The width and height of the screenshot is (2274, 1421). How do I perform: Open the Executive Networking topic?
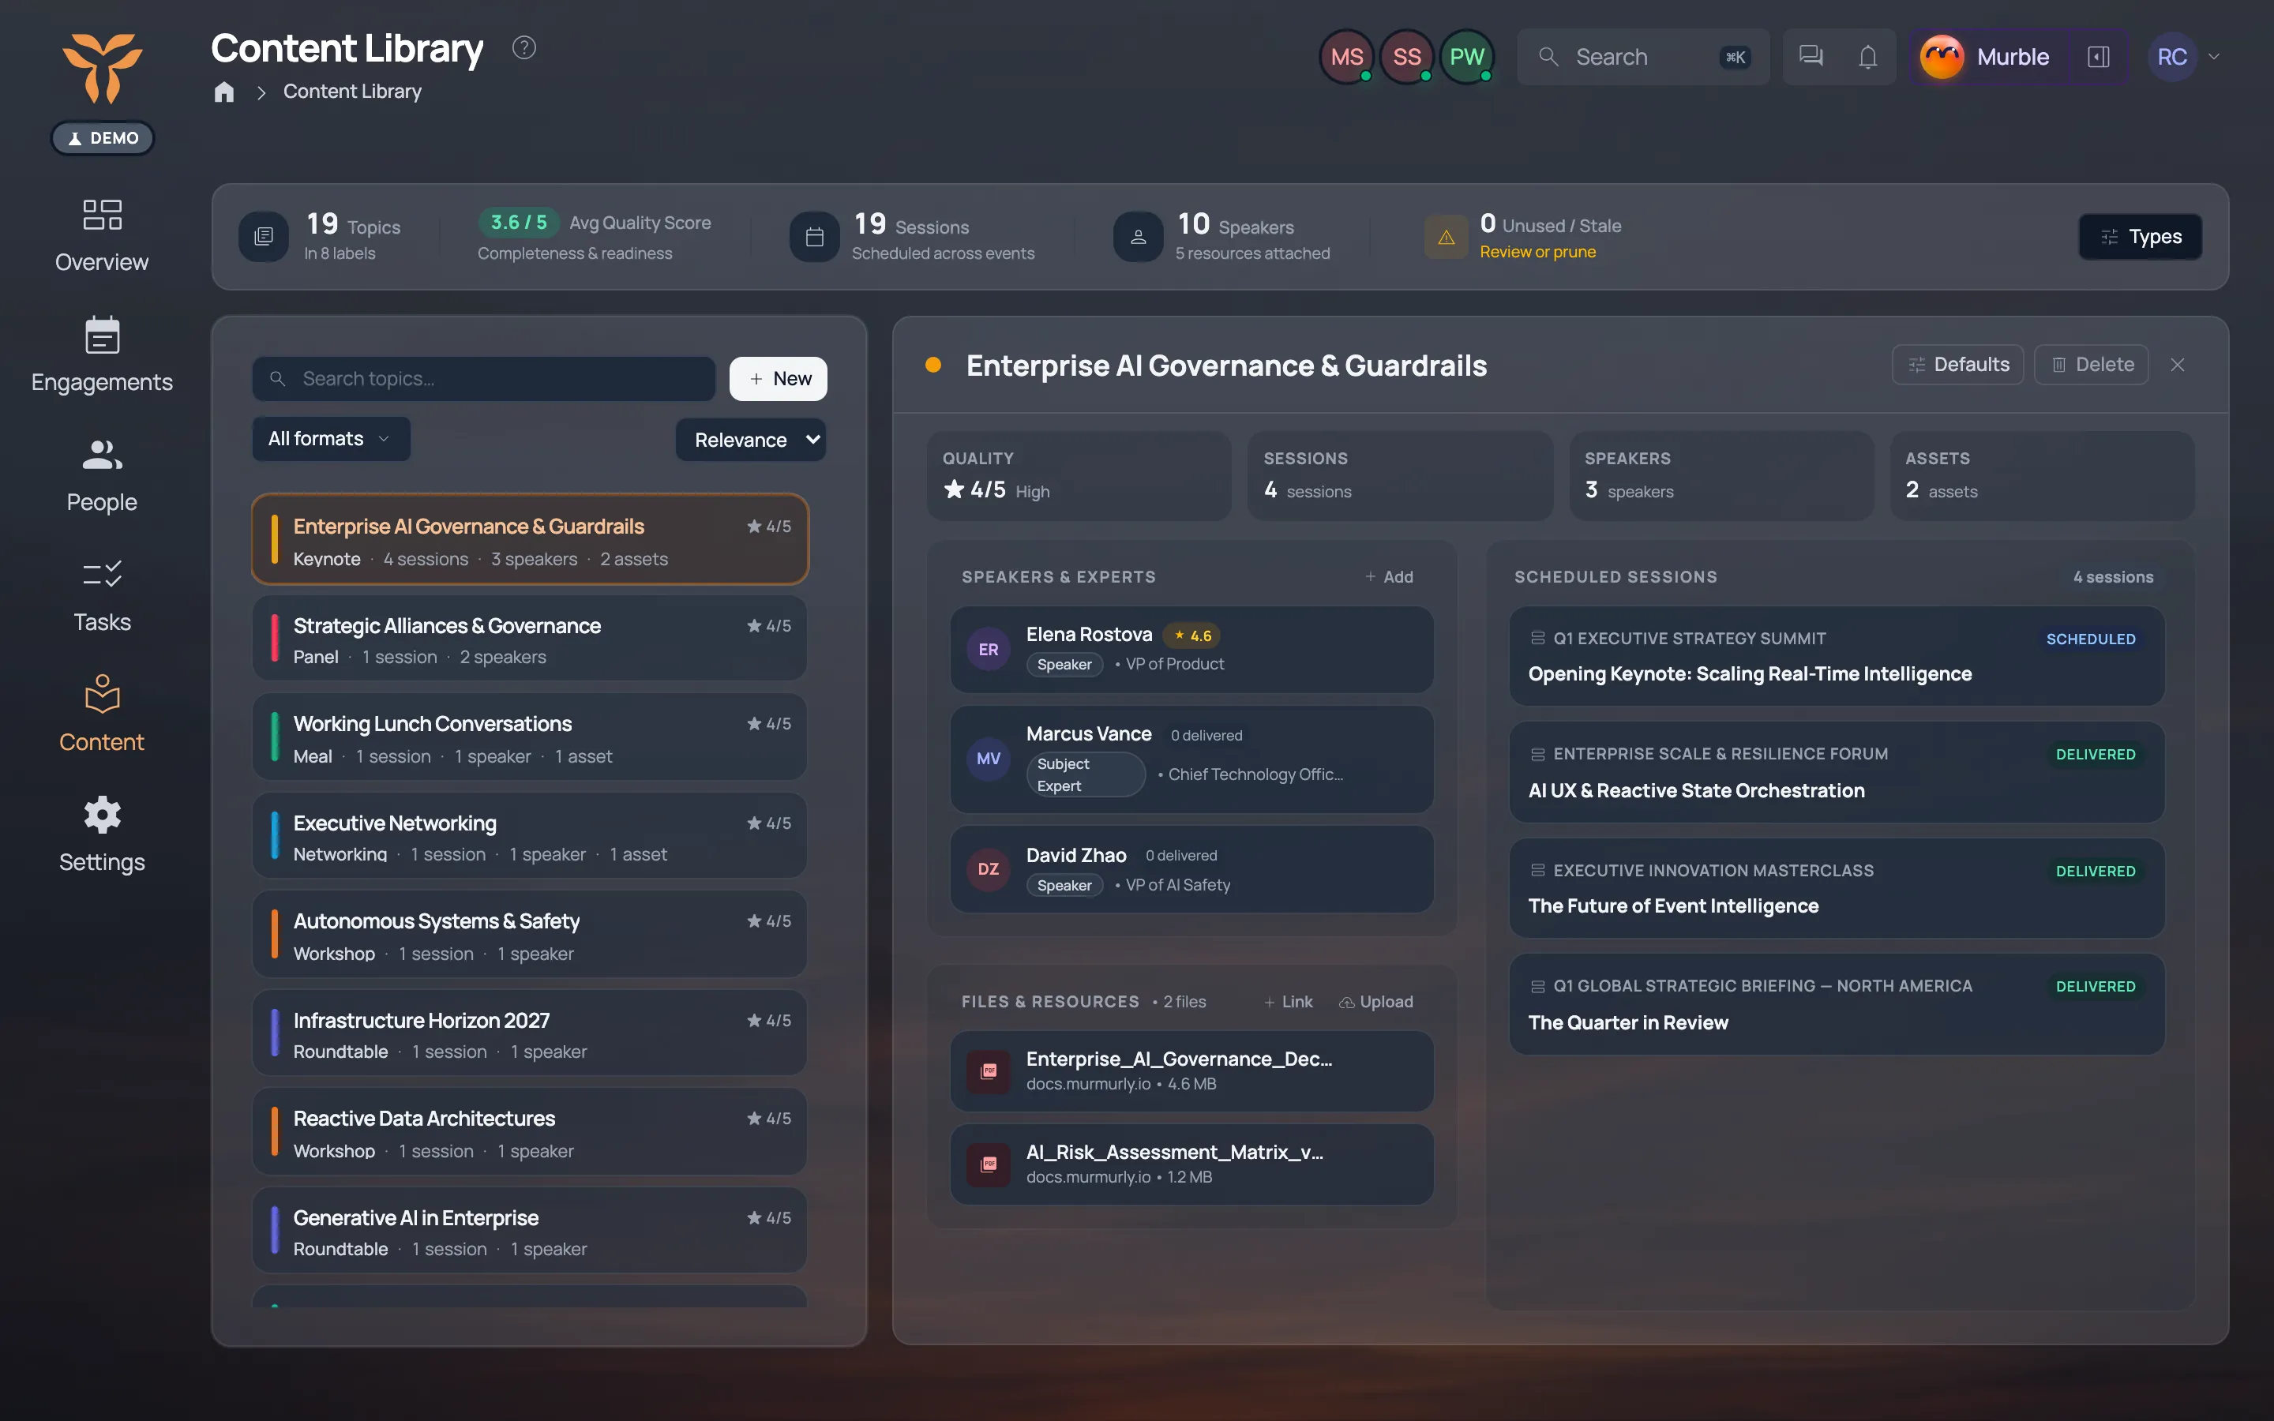pos(530,835)
